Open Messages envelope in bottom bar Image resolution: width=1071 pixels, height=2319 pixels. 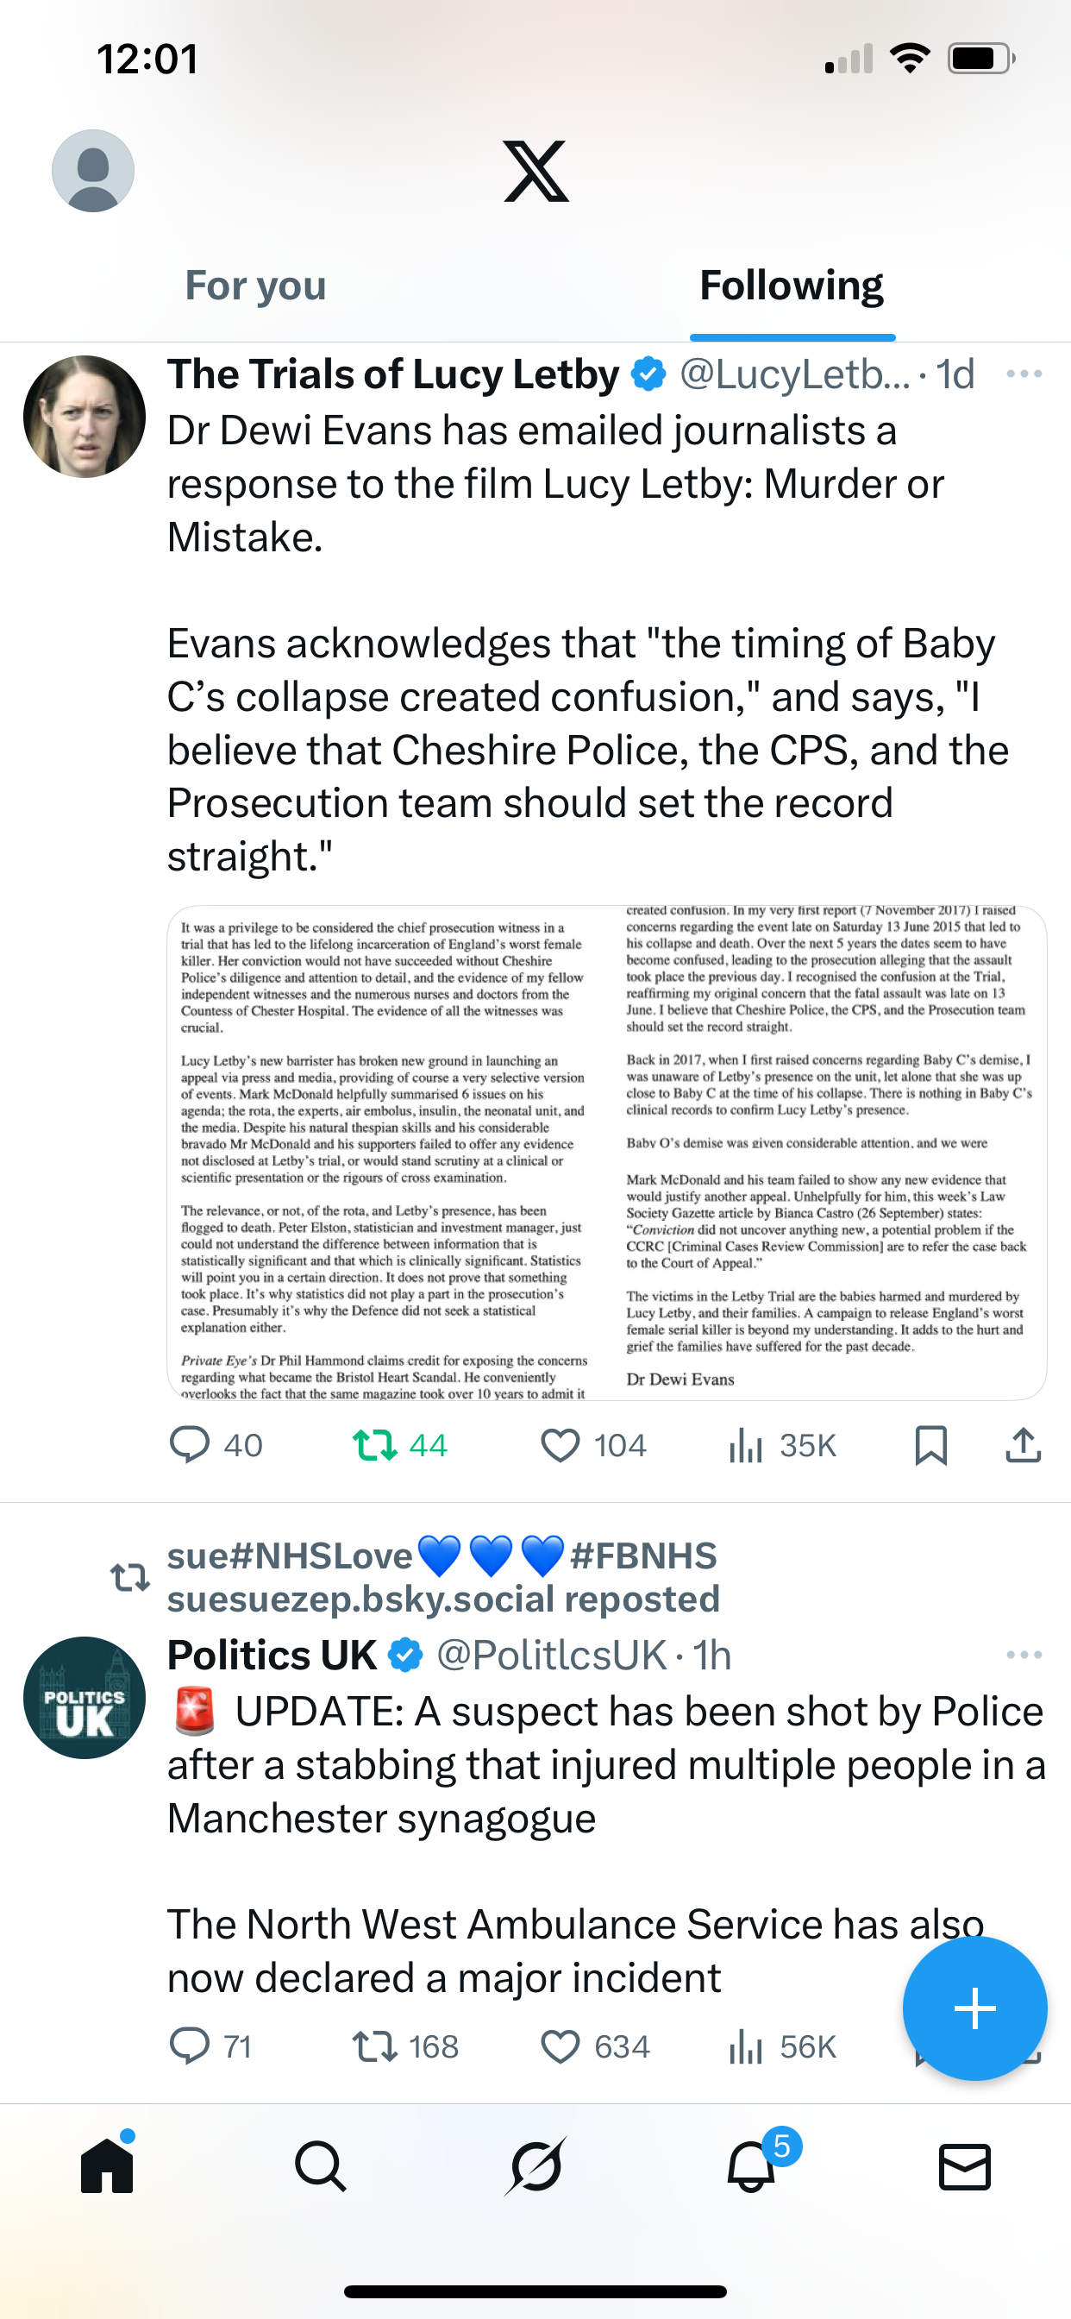965,2166
